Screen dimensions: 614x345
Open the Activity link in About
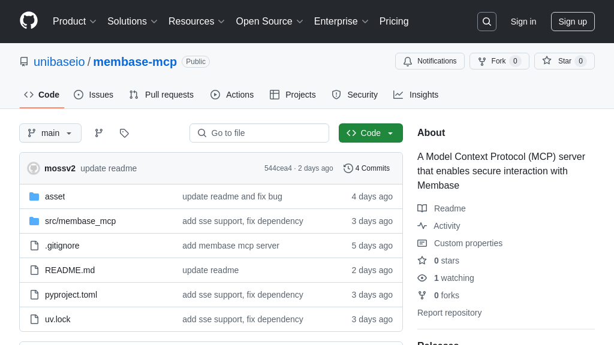[447, 226]
